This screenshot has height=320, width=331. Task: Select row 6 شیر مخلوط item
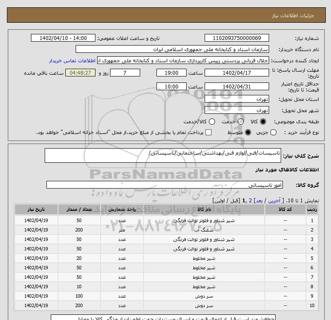pos(204,268)
